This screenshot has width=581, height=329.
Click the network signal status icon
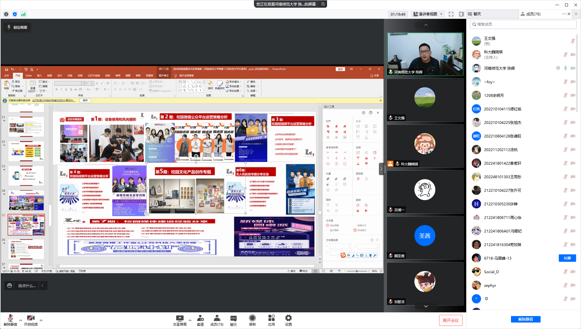[x=23, y=14]
